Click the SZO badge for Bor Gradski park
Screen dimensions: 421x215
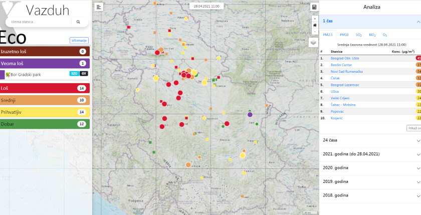[74, 74]
